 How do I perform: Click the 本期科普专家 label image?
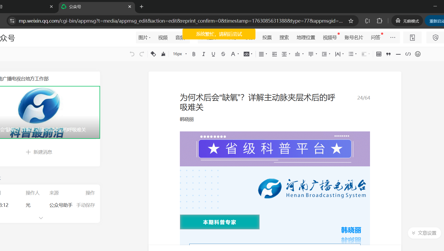click(x=220, y=222)
